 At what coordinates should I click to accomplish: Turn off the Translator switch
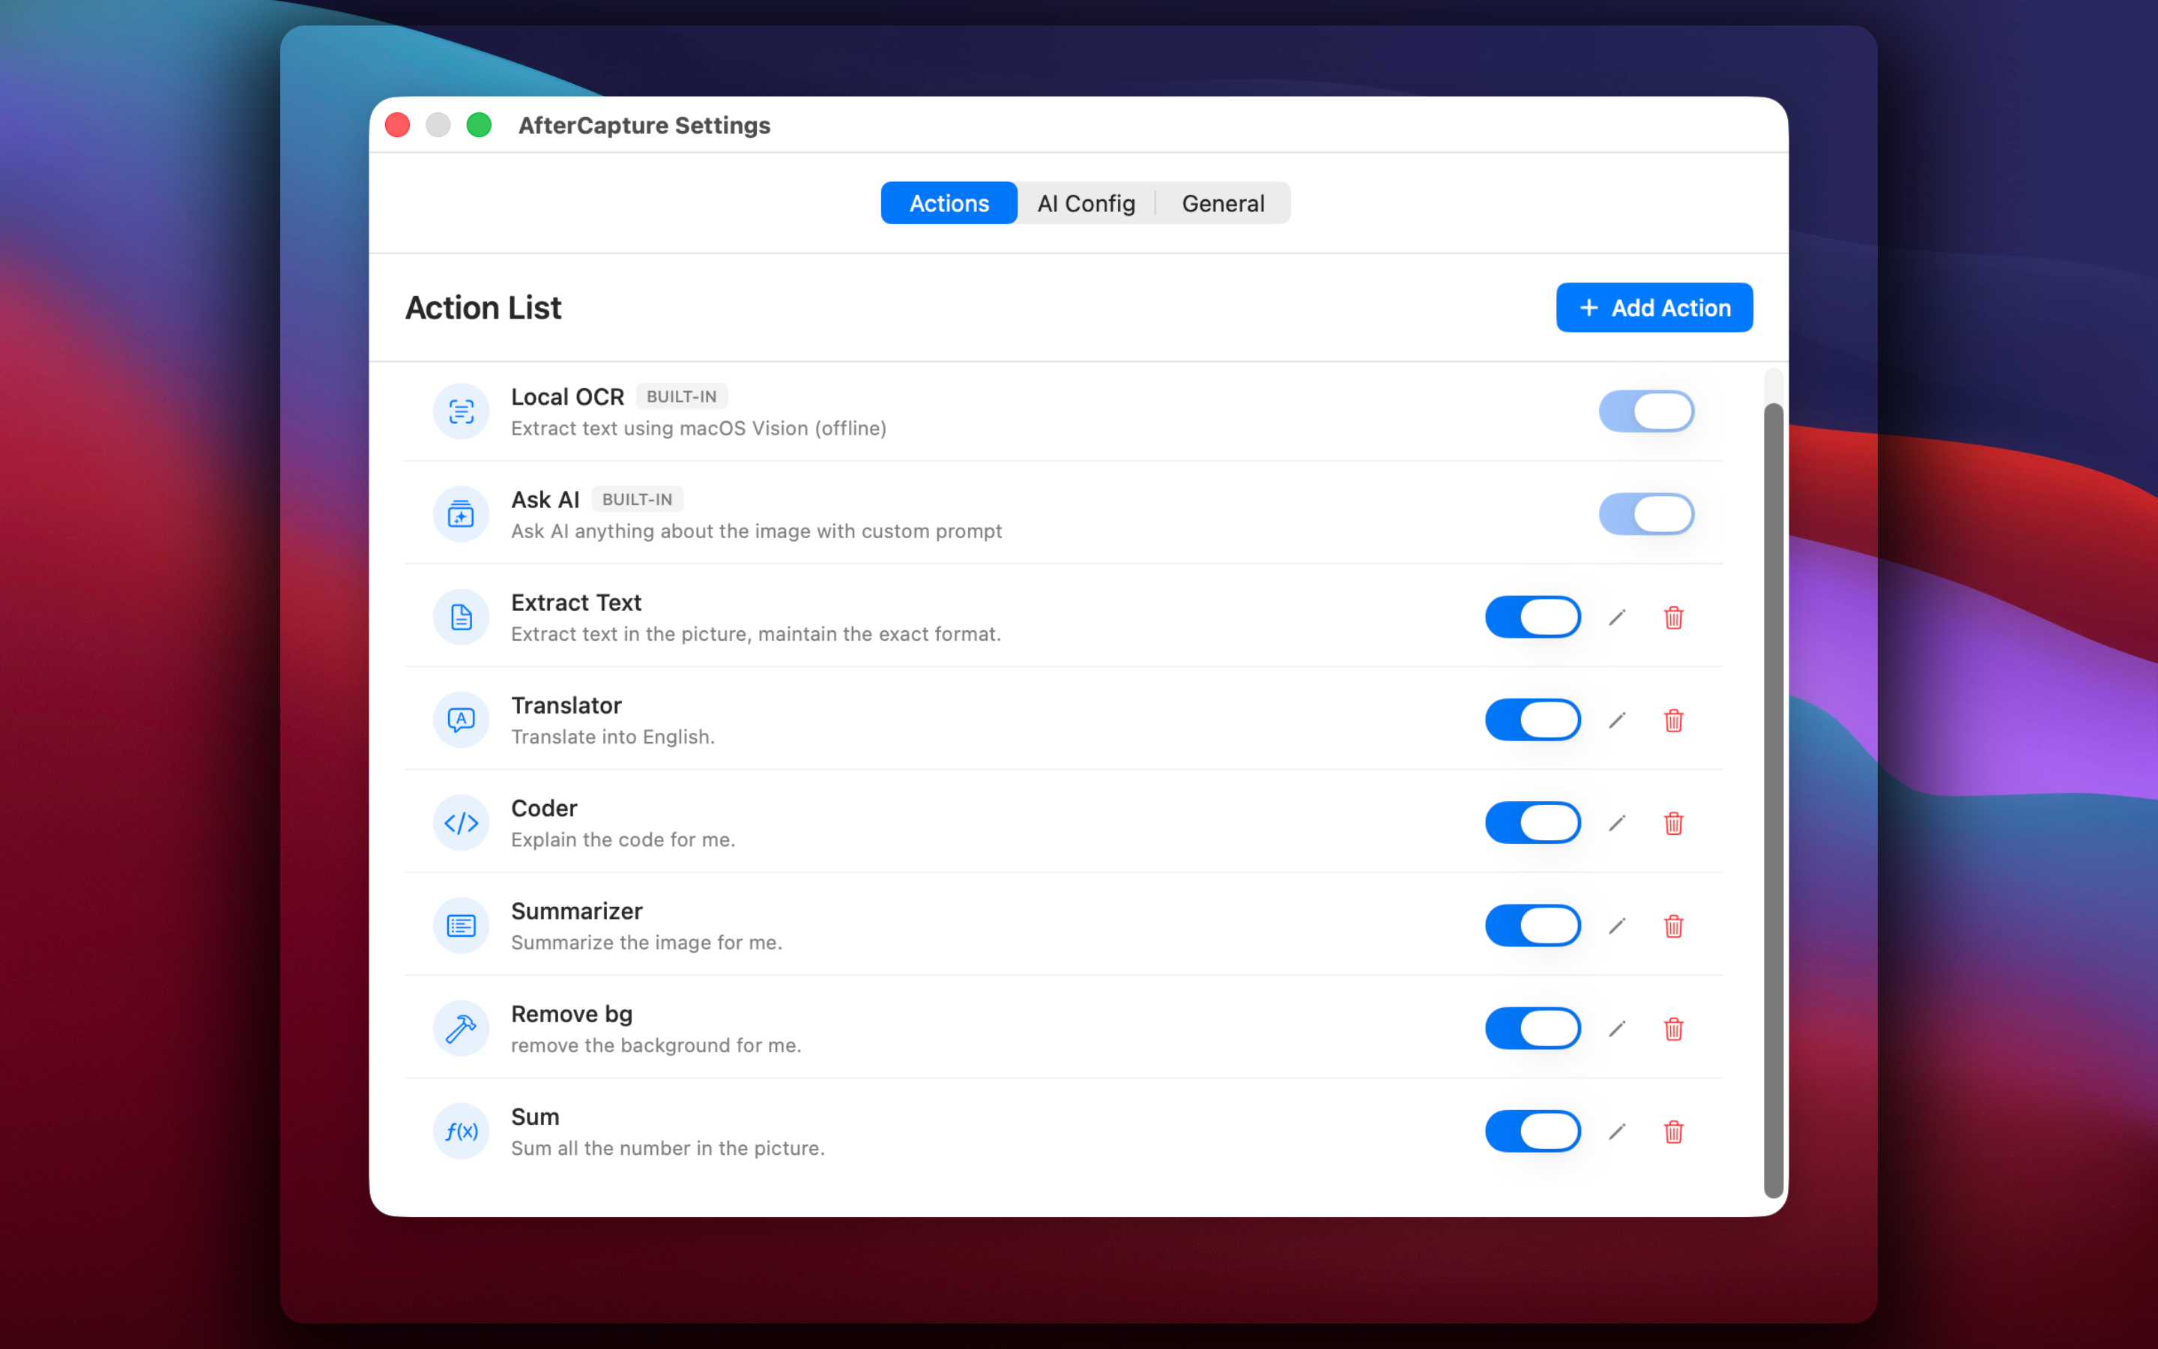click(x=1532, y=720)
